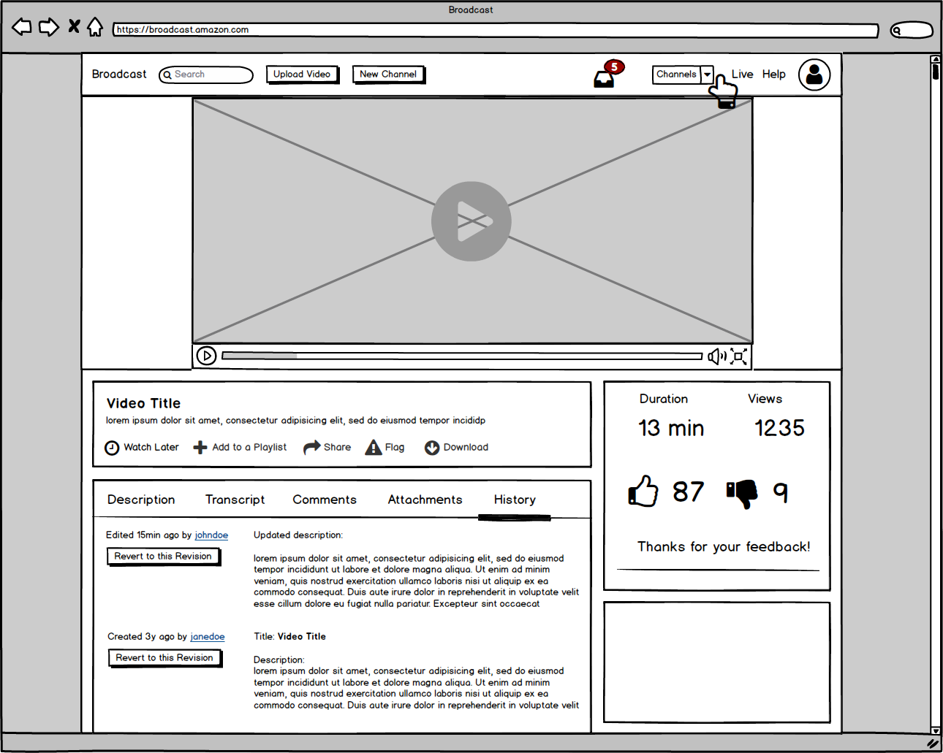This screenshot has height=753, width=943.
Task: View the Comments tab
Action: [325, 500]
